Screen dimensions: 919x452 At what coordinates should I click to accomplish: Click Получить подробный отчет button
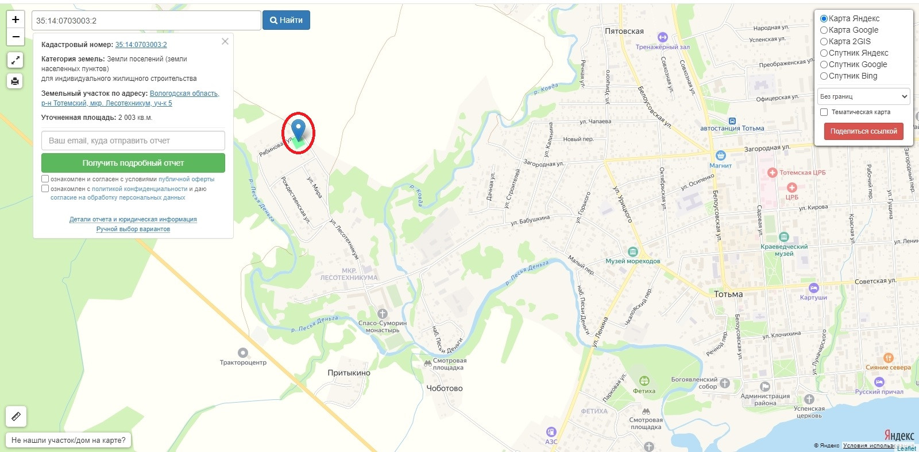click(133, 163)
